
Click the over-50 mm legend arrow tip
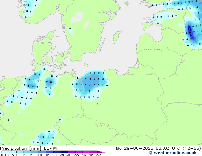click(x=101, y=152)
